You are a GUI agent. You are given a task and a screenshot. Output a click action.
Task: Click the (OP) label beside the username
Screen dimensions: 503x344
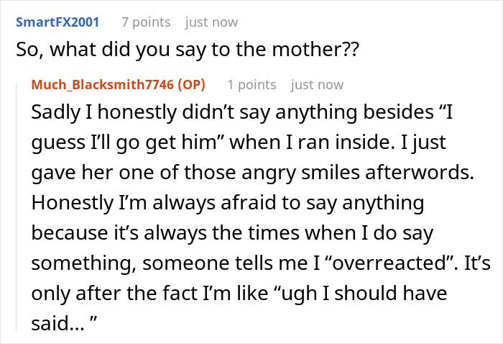tap(189, 85)
